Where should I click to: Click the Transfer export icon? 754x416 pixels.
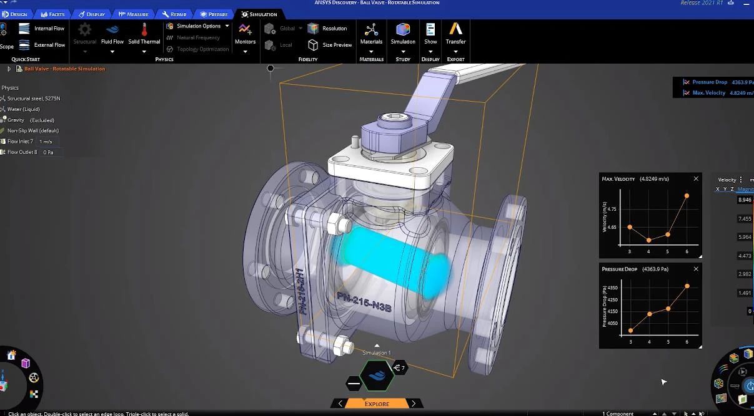[455, 29]
